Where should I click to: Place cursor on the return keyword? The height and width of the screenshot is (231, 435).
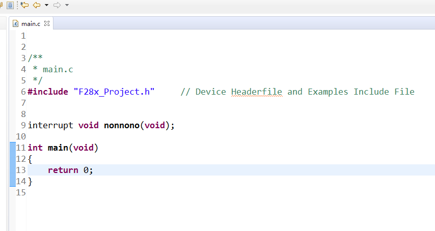pyautogui.click(x=63, y=170)
